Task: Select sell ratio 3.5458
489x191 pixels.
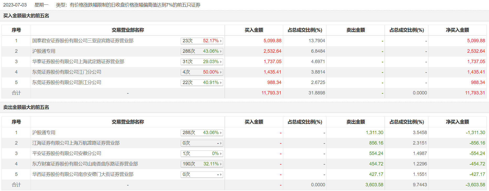Action: tap(420, 133)
